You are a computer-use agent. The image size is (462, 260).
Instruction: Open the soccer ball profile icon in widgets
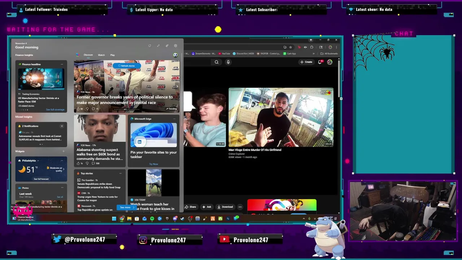click(x=175, y=55)
